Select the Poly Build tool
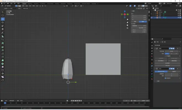Viewport: 182px width, 110px height. point(2,60)
